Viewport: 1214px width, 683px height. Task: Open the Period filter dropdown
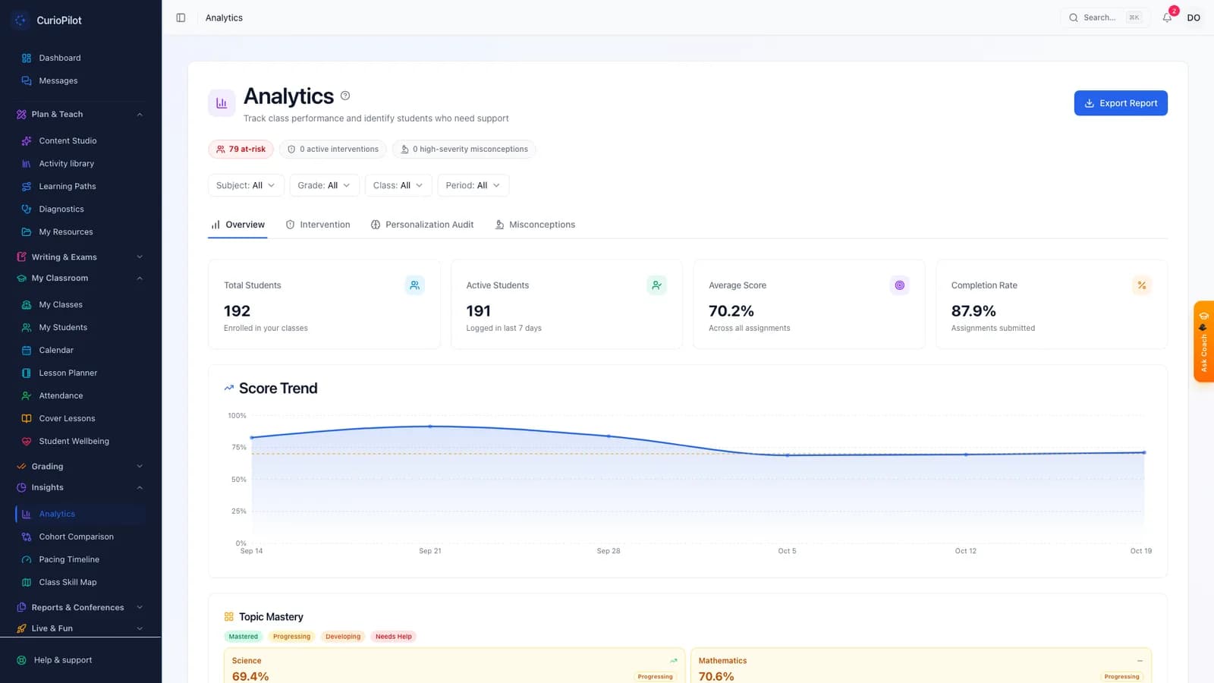point(473,185)
